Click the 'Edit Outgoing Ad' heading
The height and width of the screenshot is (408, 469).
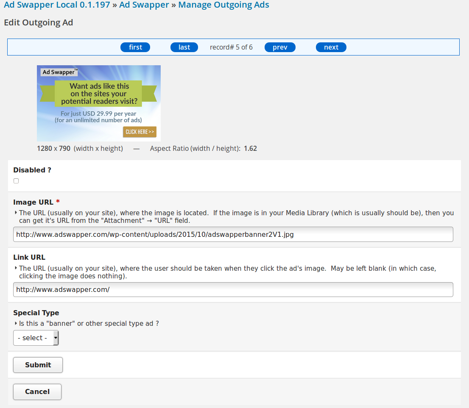click(x=39, y=23)
